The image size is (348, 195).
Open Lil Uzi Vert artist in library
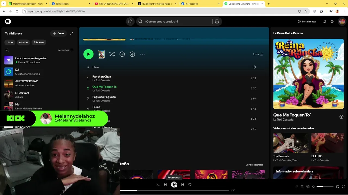[39, 95]
